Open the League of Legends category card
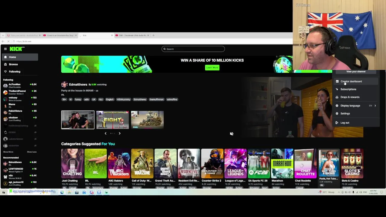This screenshot has width=386, height=217. tap(236, 163)
